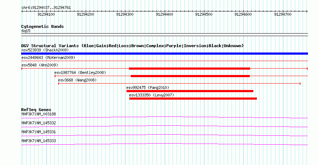Image resolution: width=318 pixels, height=165 pixels.
Task: Click ruler position 91294100
Action: click(46, 14)
